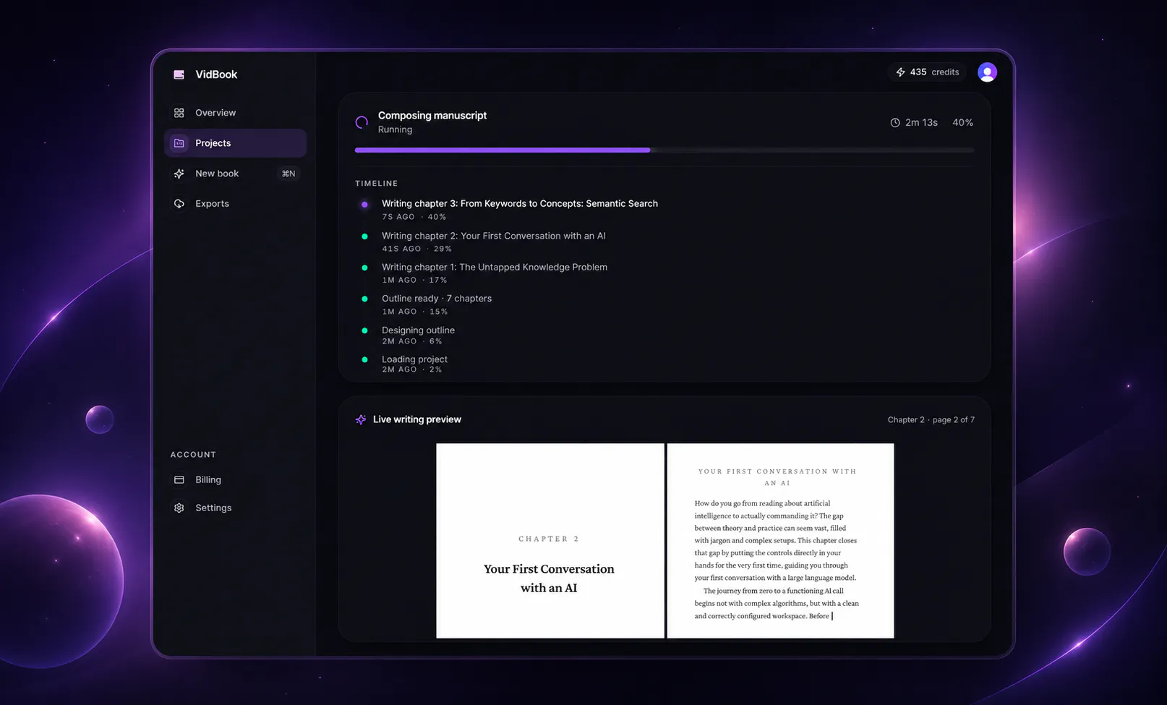This screenshot has width=1167, height=705.
Task: Click the Composing manuscript title
Action: pyautogui.click(x=432, y=116)
